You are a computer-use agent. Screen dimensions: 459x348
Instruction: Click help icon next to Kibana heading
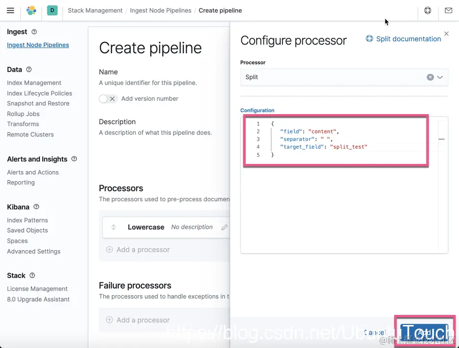coord(36,207)
